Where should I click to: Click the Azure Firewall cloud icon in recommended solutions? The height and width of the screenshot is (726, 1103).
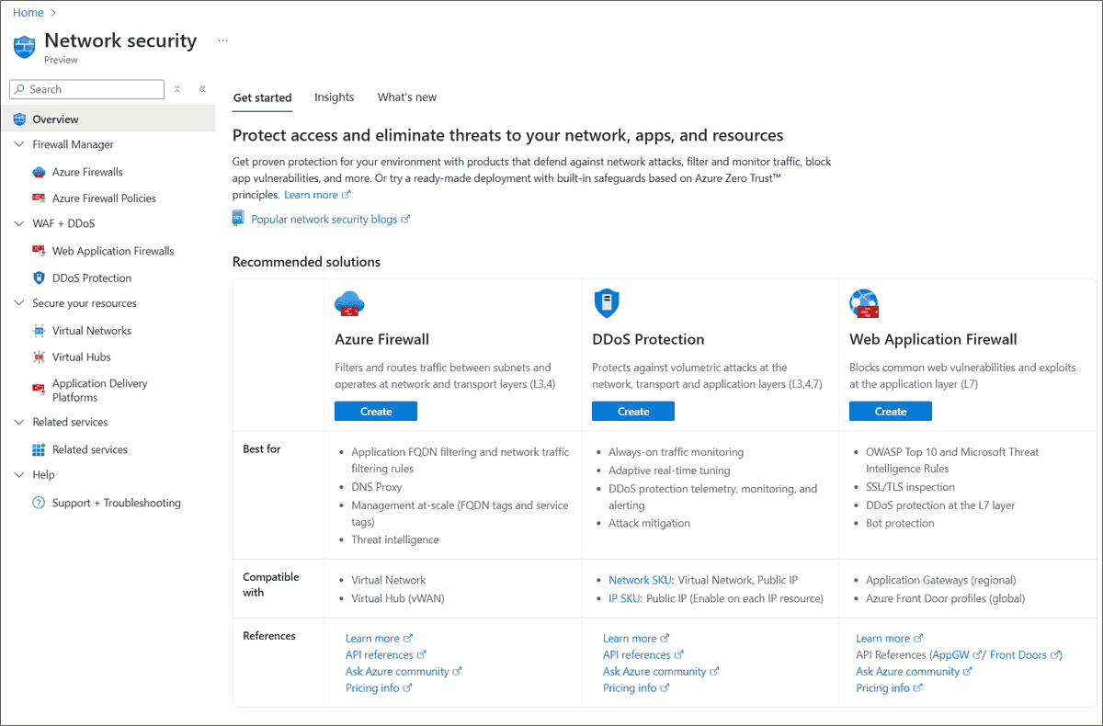pyautogui.click(x=350, y=302)
